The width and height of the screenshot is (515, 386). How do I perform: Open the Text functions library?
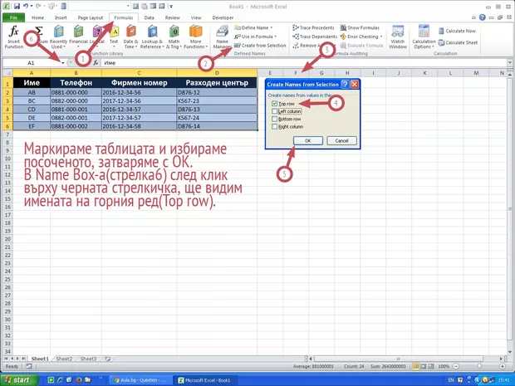tap(114, 37)
